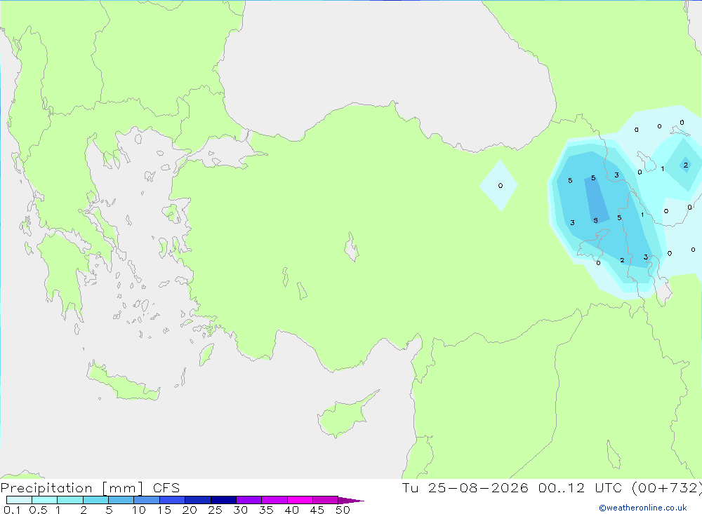
Task: Click the "40" legend scale label
Action: click(x=292, y=510)
